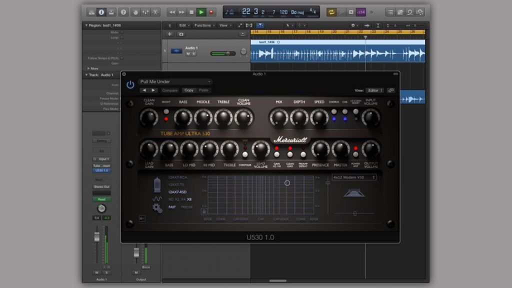Toggle the plugin power bypass icon

click(130, 85)
